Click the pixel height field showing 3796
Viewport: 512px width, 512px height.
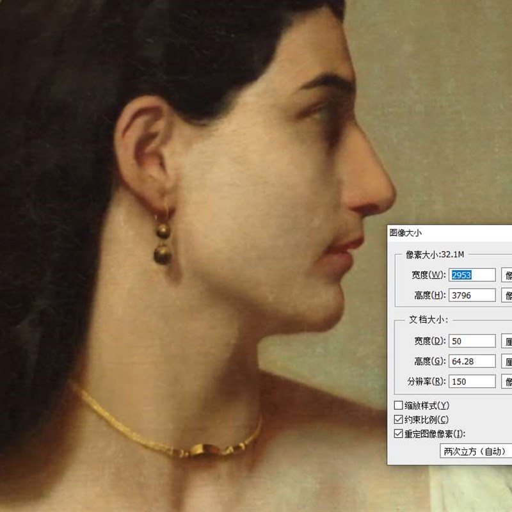pos(472,295)
